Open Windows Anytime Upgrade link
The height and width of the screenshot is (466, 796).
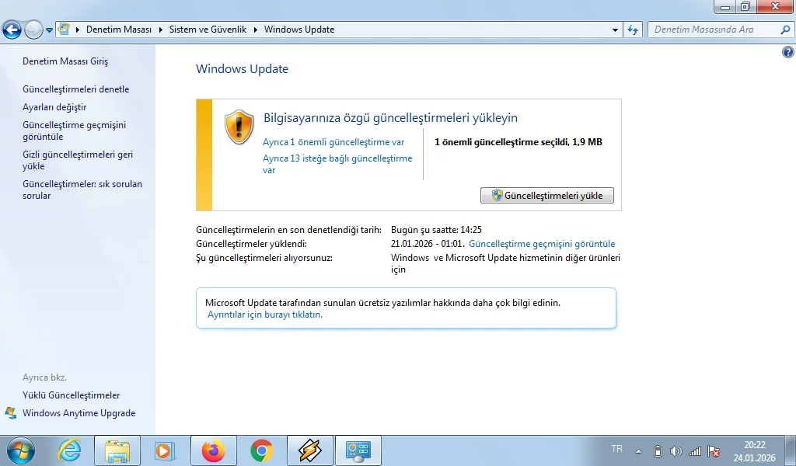click(79, 413)
